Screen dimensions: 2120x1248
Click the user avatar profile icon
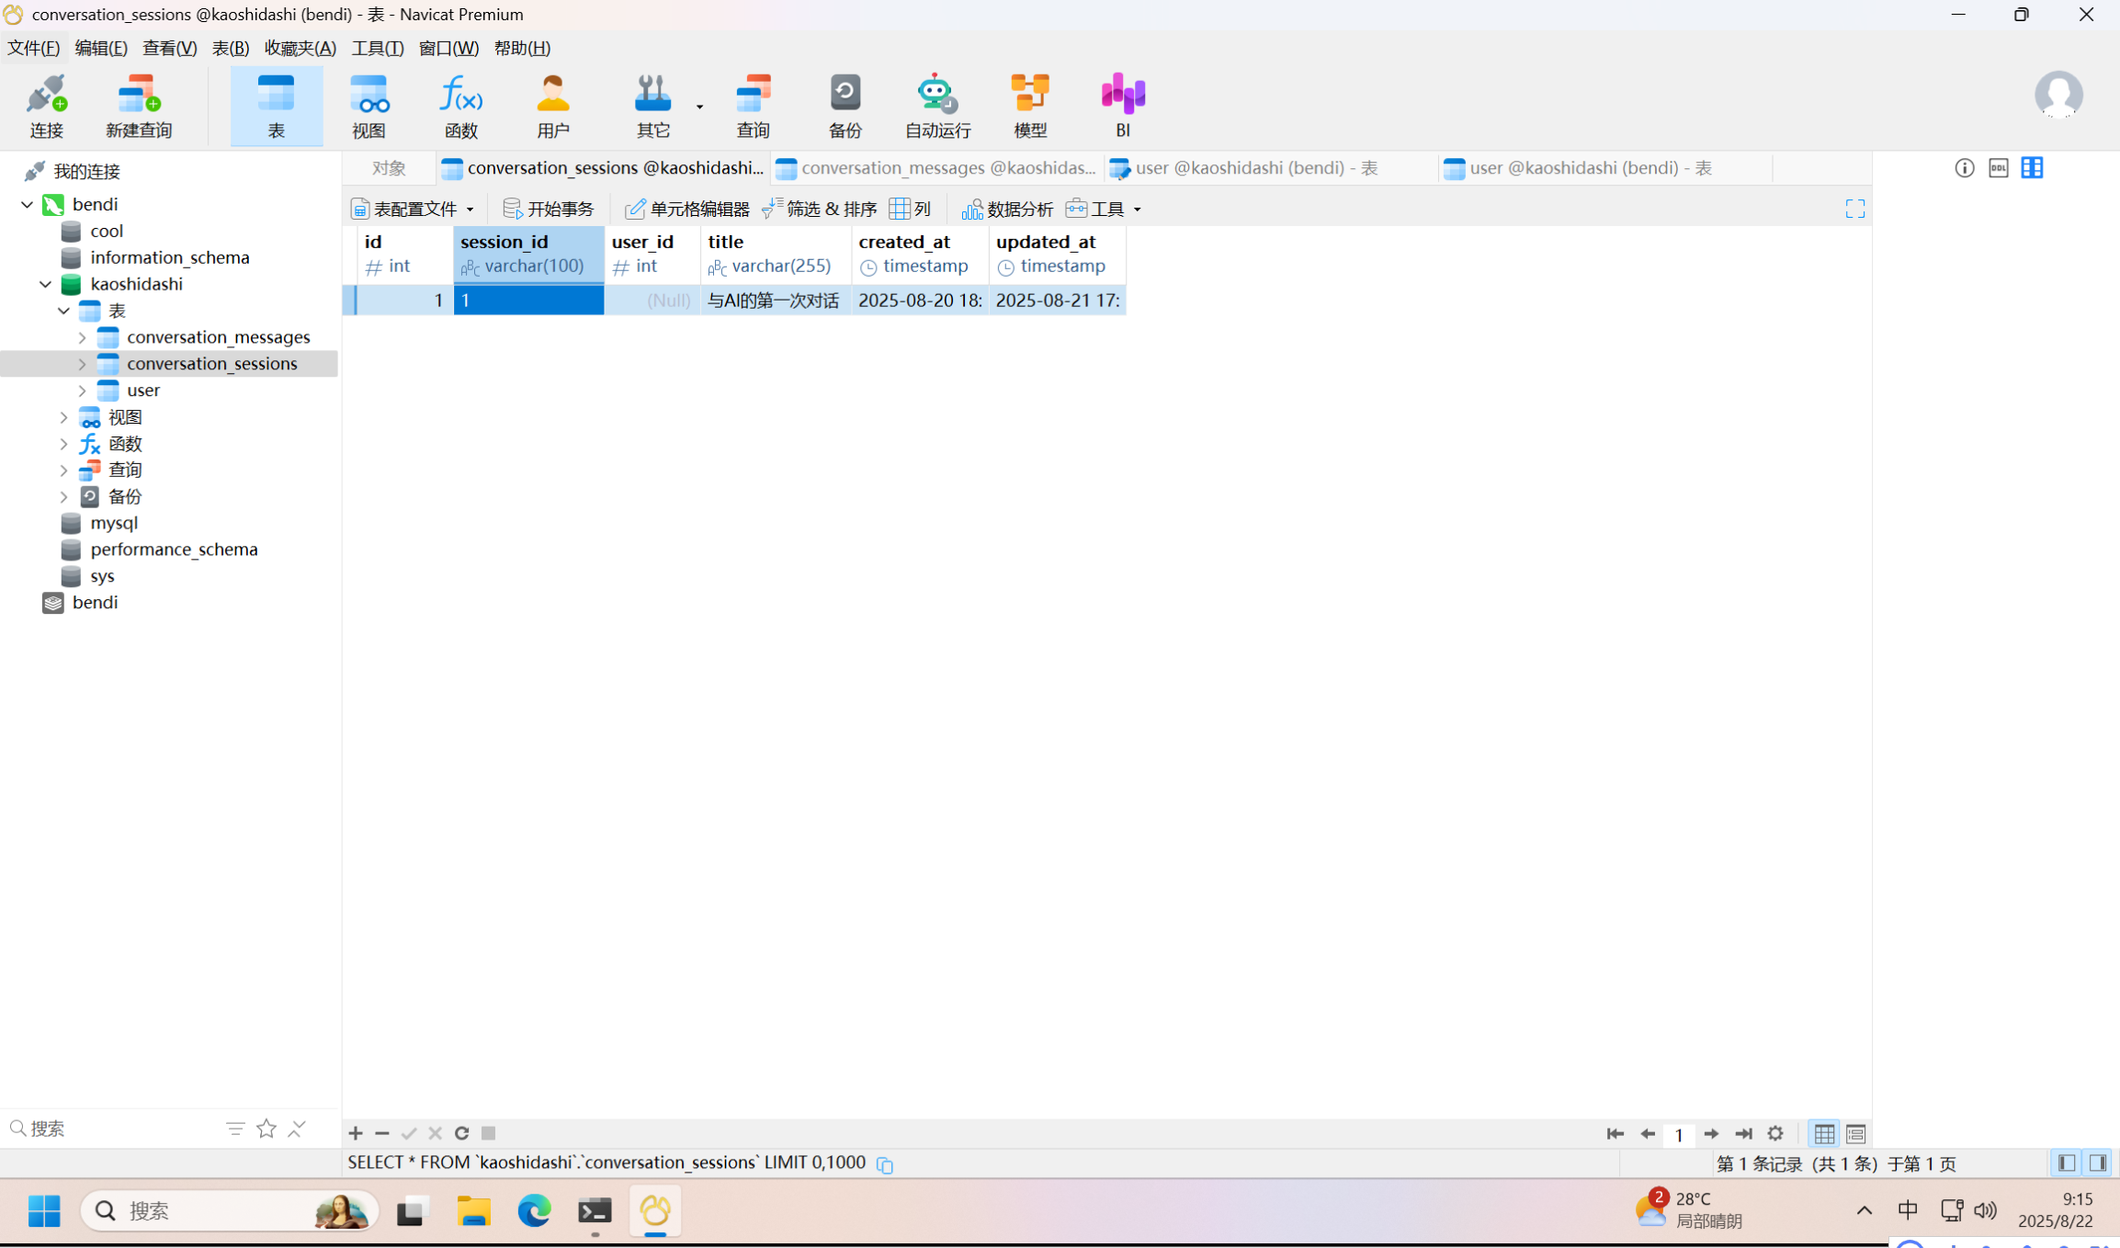(2058, 94)
